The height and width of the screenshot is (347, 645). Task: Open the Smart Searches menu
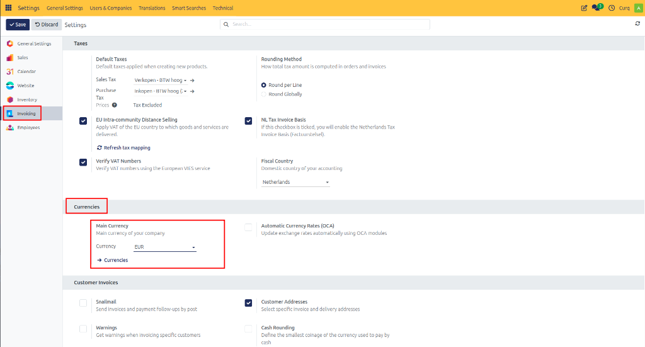[x=189, y=8]
